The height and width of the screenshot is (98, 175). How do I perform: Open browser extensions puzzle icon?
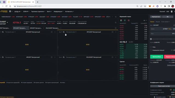[x=165, y=6]
